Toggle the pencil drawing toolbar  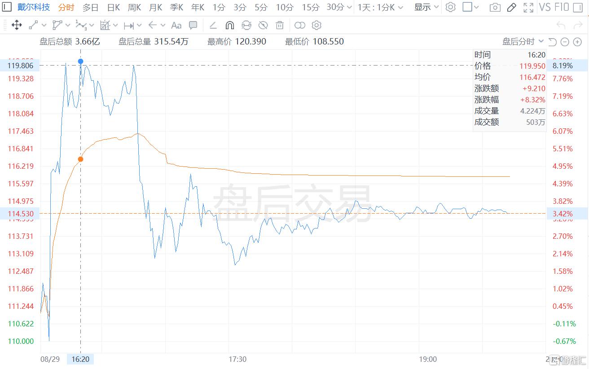click(511, 7)
